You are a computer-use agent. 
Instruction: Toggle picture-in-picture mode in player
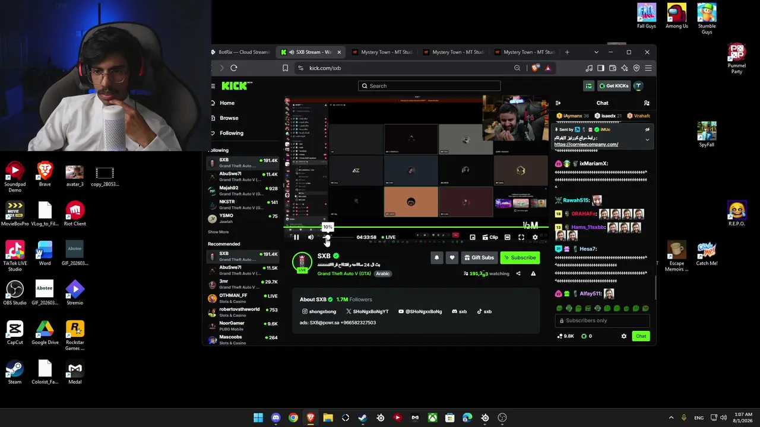coord(473,237)
